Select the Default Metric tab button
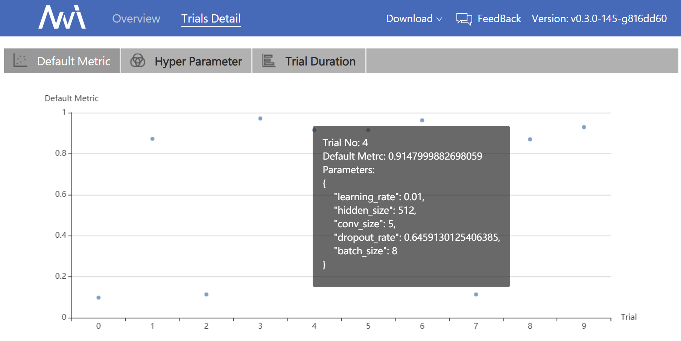 click(x=74, y=61)
